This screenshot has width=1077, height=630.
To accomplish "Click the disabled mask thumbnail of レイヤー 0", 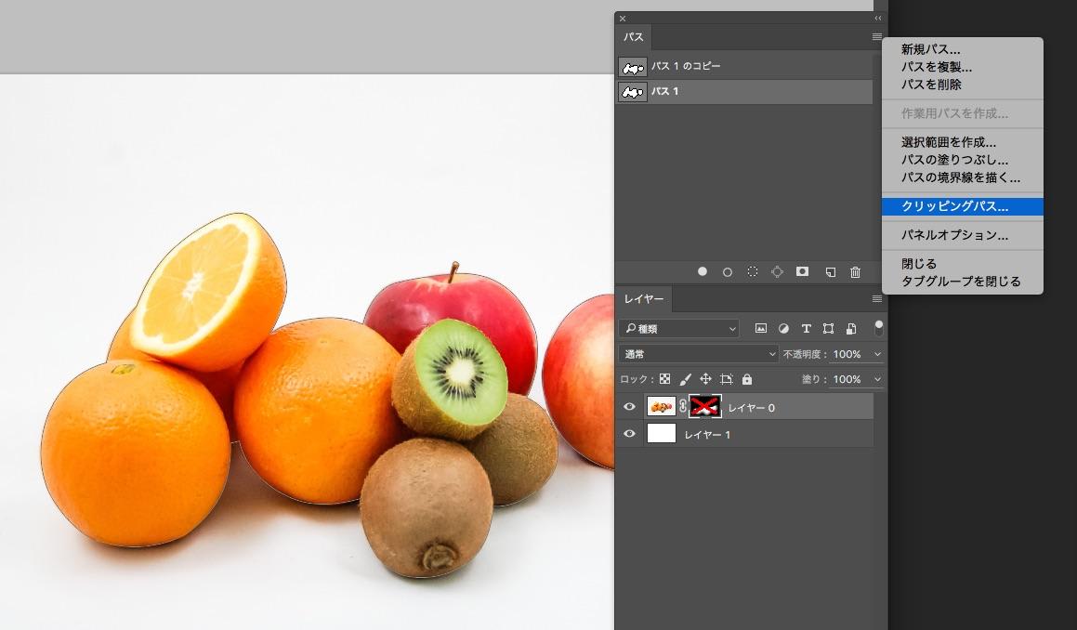I will [705, 407].
